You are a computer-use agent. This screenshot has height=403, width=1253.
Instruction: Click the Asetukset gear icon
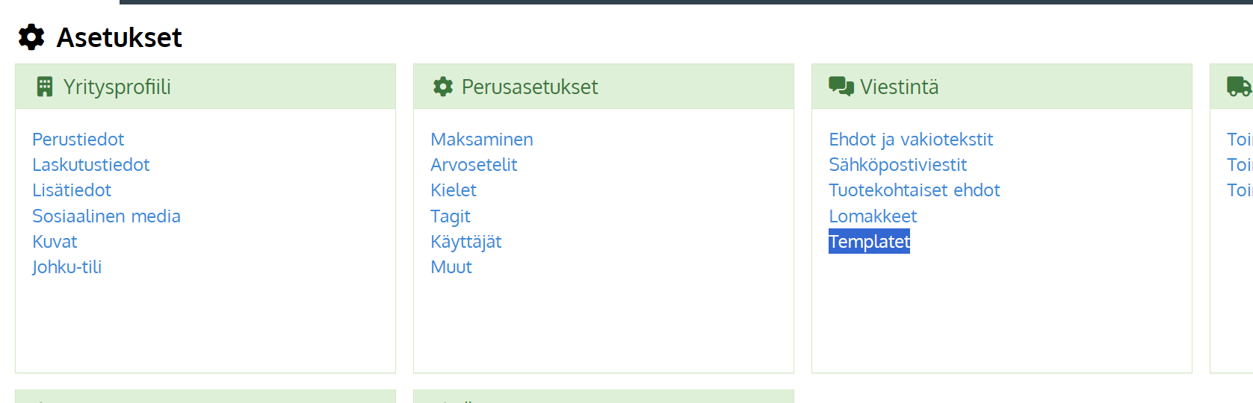31,37
